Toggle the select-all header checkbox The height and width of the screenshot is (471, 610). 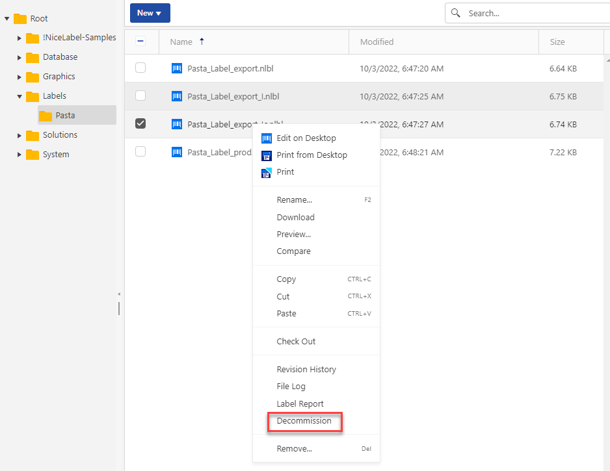point(140,41)
